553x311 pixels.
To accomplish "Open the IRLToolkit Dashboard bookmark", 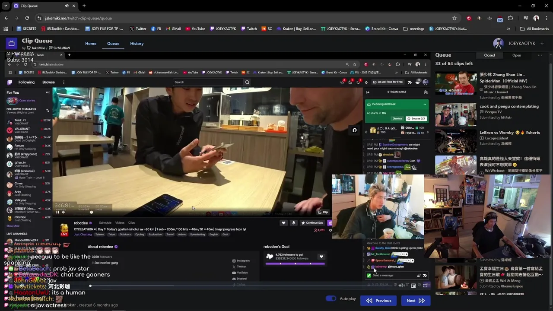I will pyautogui.click(x=60, y=29).
